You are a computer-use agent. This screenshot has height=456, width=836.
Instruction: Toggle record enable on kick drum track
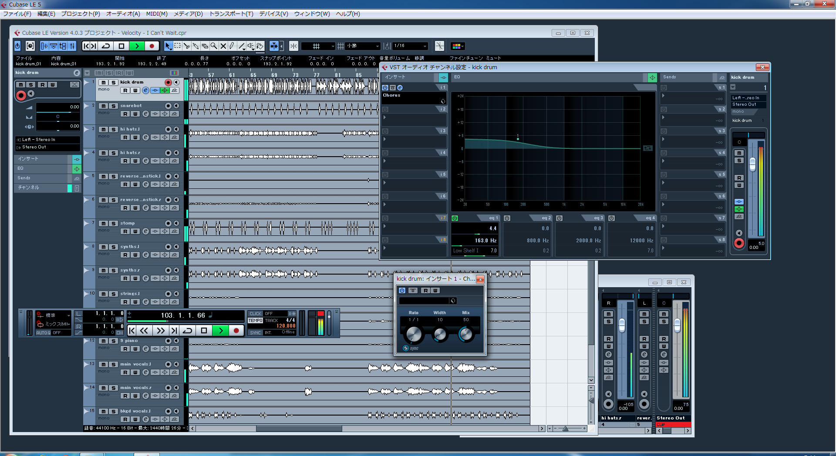click(x=168, y=82)
